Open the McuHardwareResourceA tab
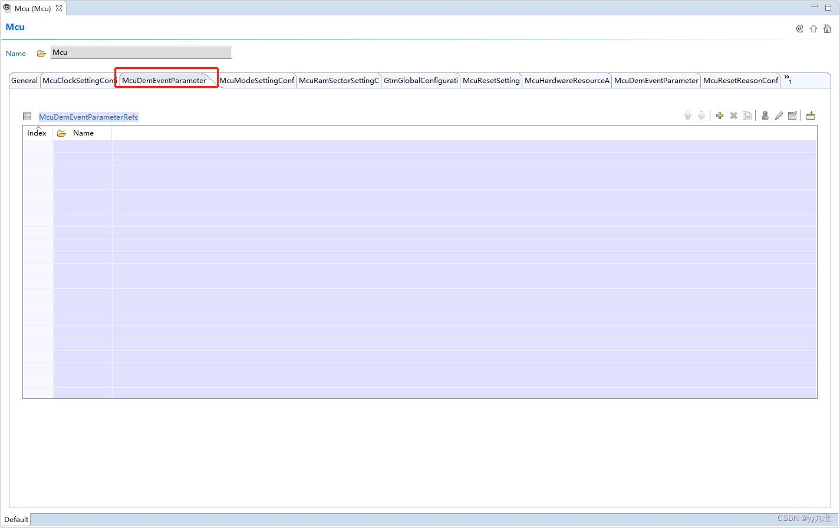Image resolution: width=840 pixels, height=528 pixels. pos(567,81)
